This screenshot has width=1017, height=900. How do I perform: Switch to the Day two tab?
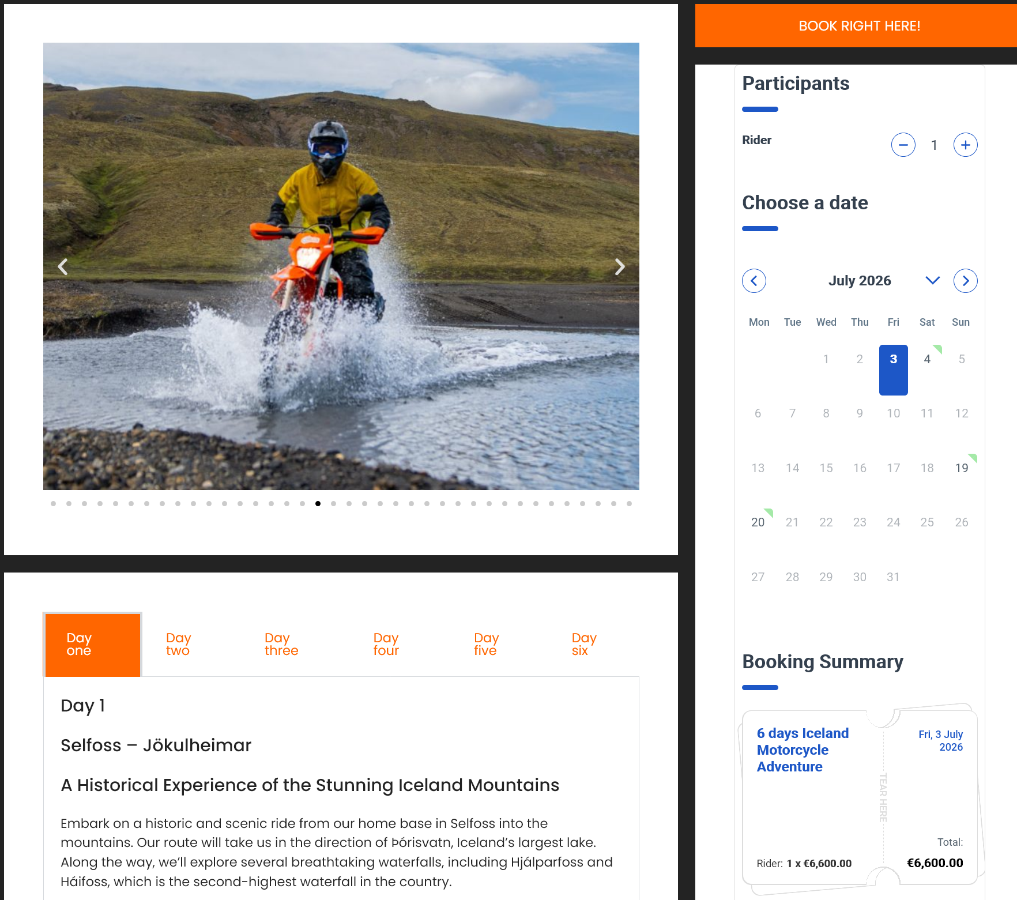coord(178,644)
